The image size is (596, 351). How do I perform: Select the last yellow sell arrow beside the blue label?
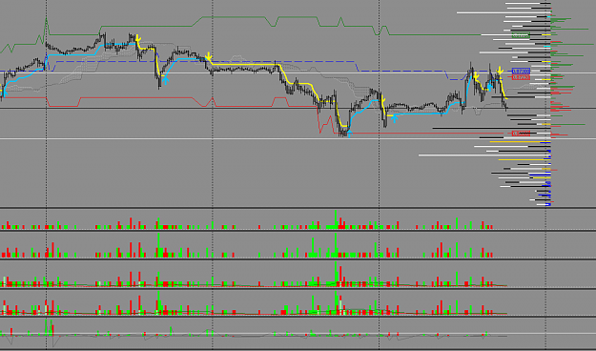501,71
